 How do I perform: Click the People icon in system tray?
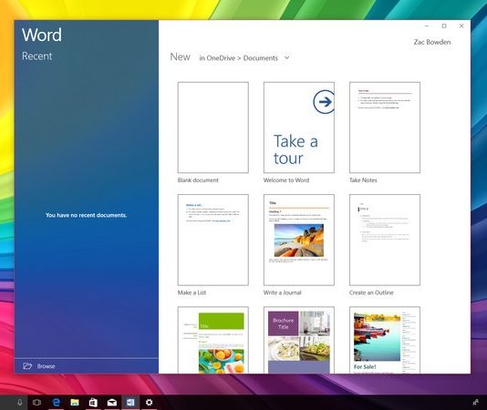coord(475,403)
